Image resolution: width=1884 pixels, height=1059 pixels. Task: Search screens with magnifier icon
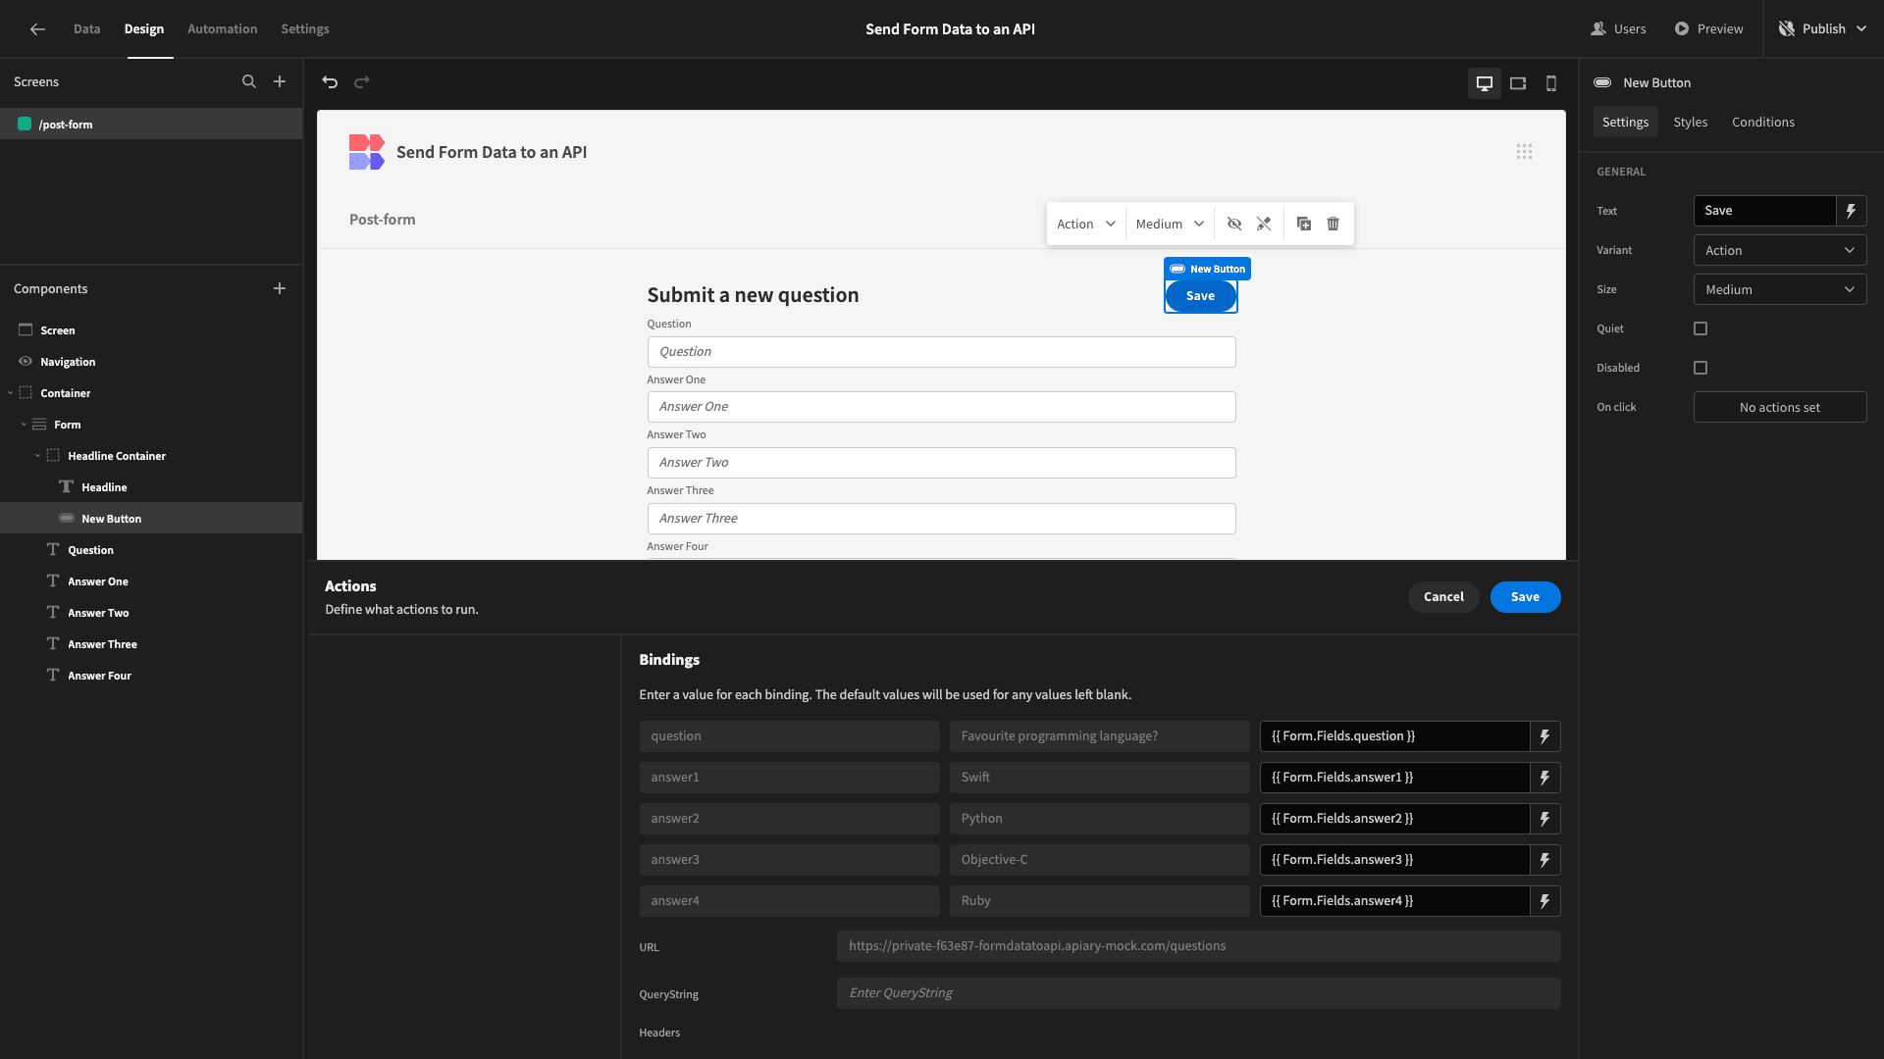point(249,82)
